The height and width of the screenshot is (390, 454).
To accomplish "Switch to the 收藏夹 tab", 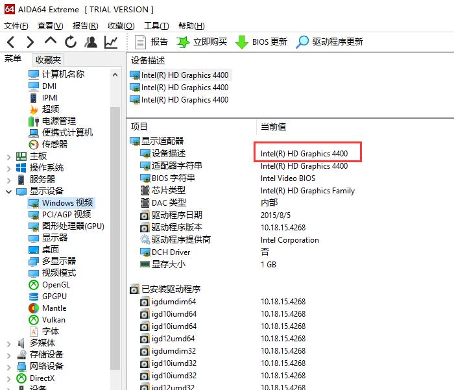I will pyautogui.click(x=48, y=60).
